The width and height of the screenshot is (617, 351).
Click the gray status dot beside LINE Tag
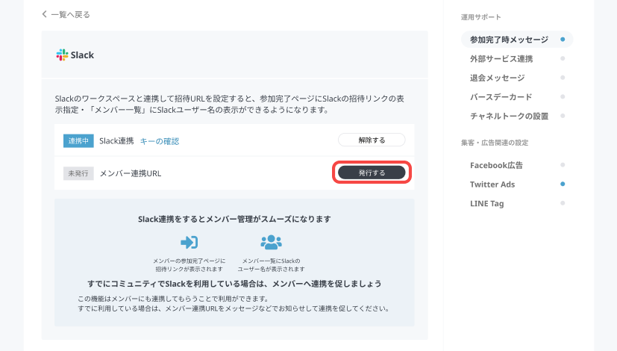[563, 203]
